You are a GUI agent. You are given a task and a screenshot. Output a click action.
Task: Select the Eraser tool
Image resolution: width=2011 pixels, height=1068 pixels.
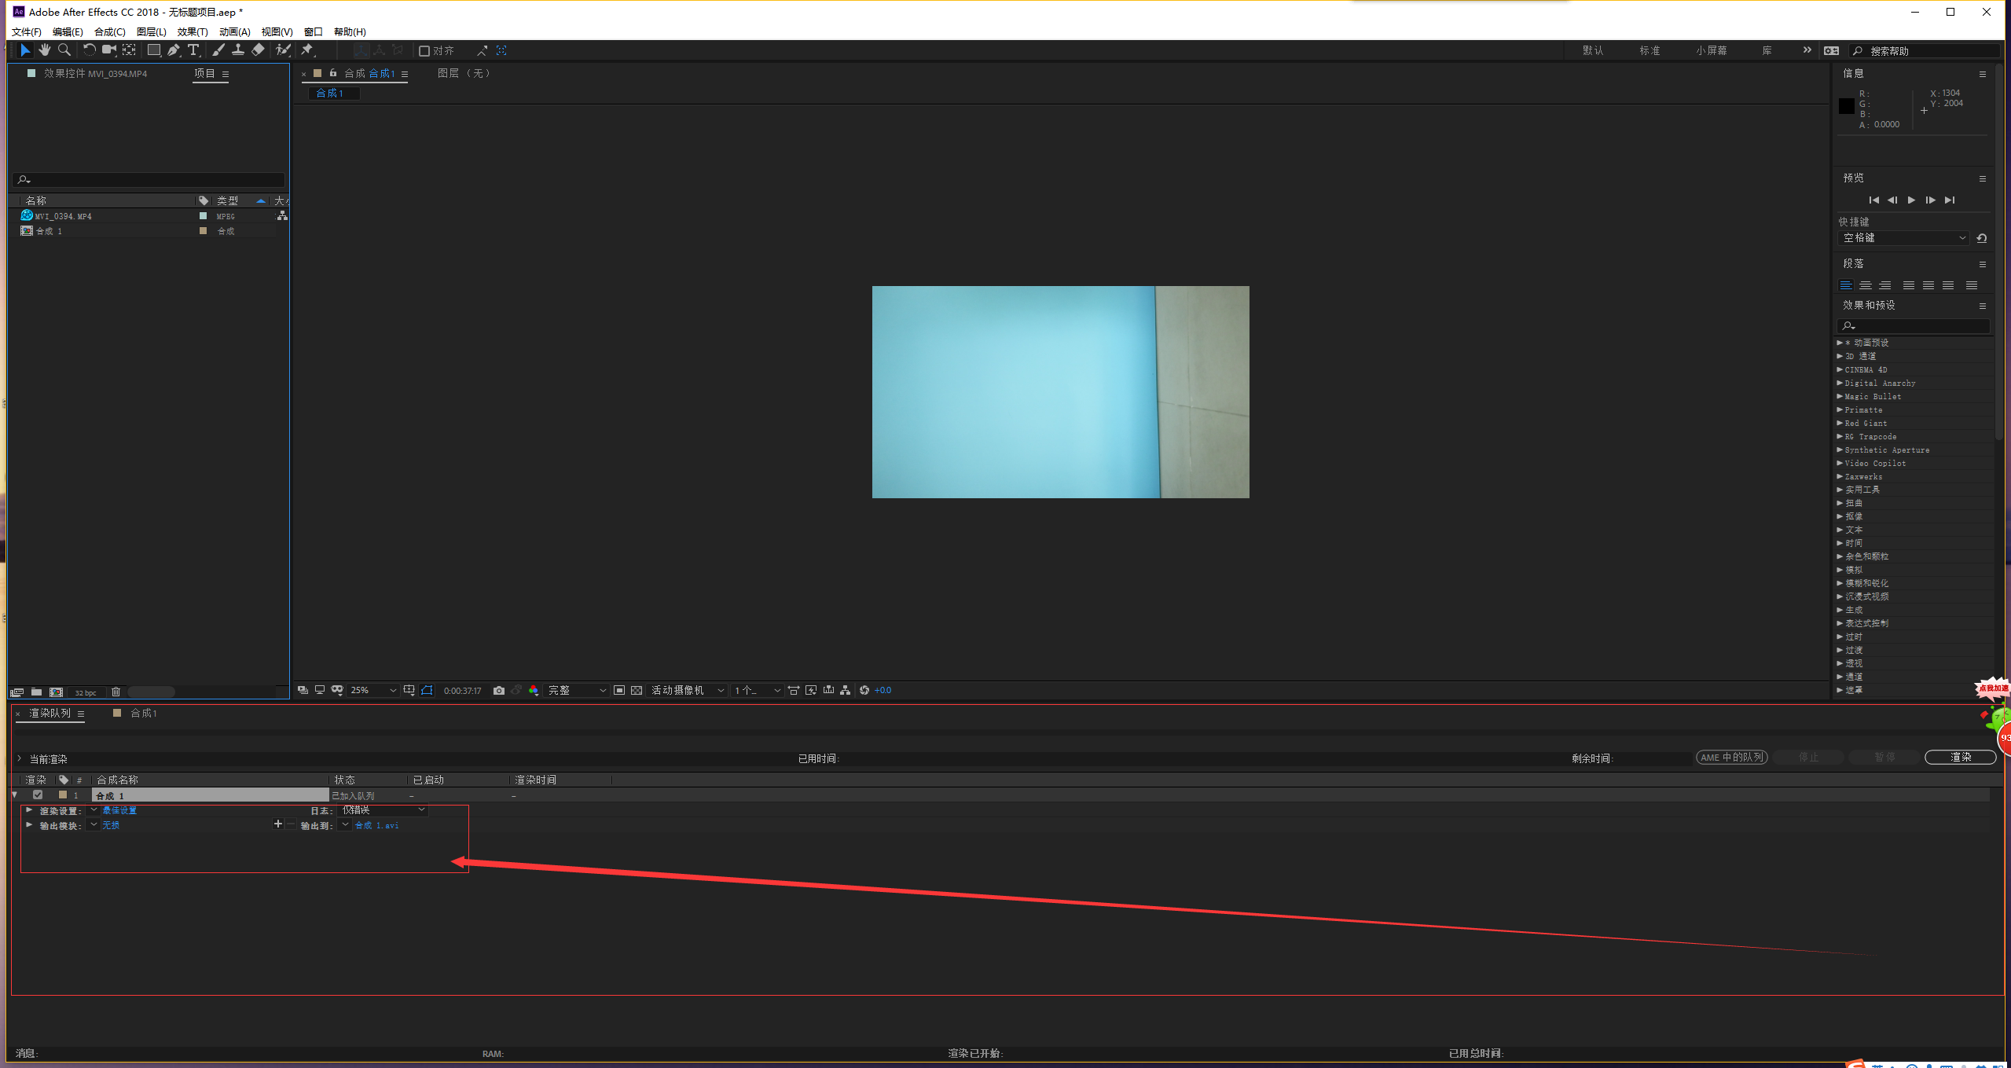258,50
